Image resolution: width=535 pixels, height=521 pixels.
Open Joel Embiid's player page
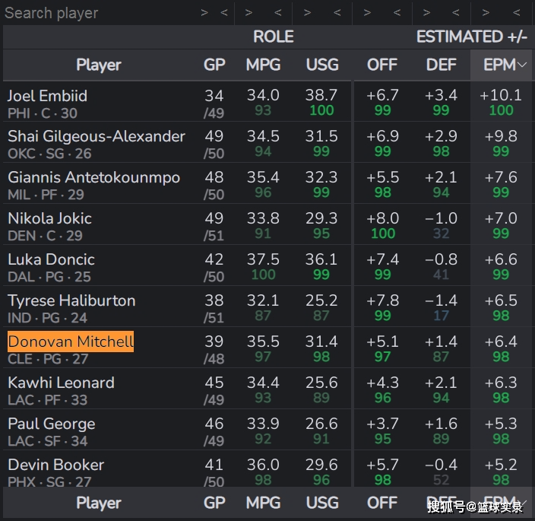point(47,96)
